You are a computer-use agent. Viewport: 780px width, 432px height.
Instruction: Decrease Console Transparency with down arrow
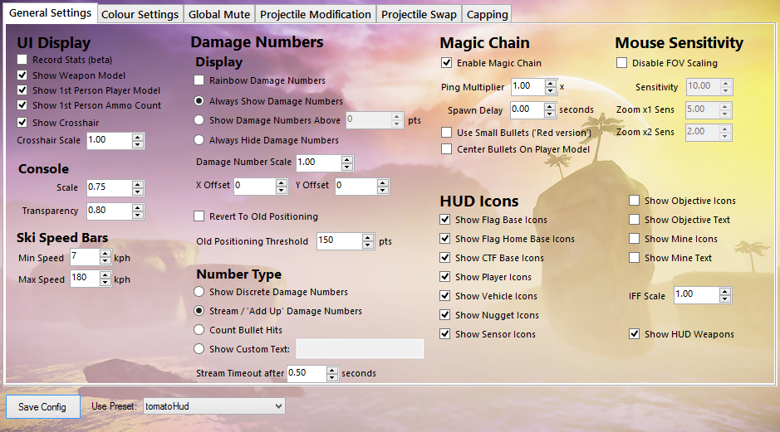(138, 215)
